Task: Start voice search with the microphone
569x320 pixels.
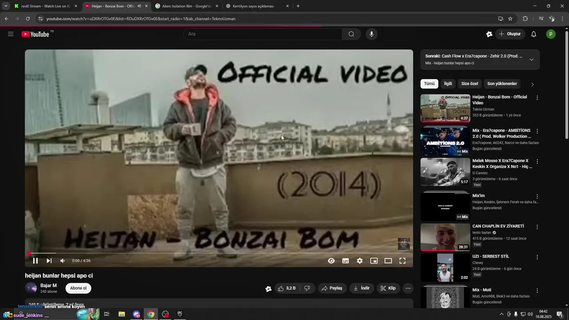Action: tap(372, 34)
